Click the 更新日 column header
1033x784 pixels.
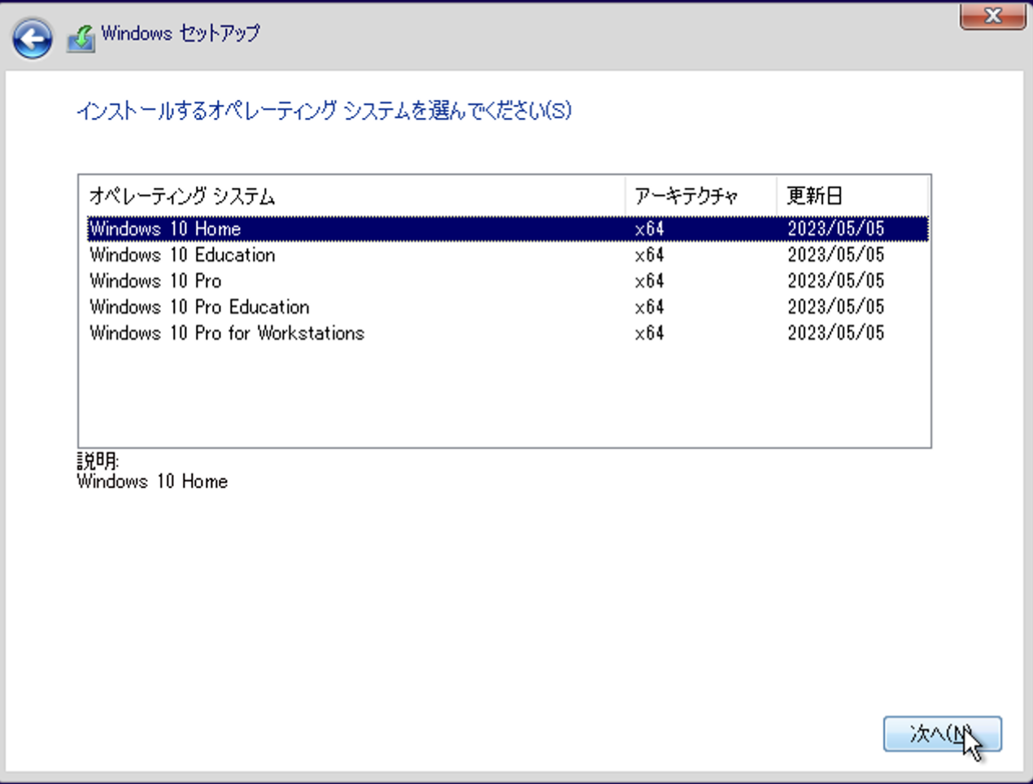point(813,195)
